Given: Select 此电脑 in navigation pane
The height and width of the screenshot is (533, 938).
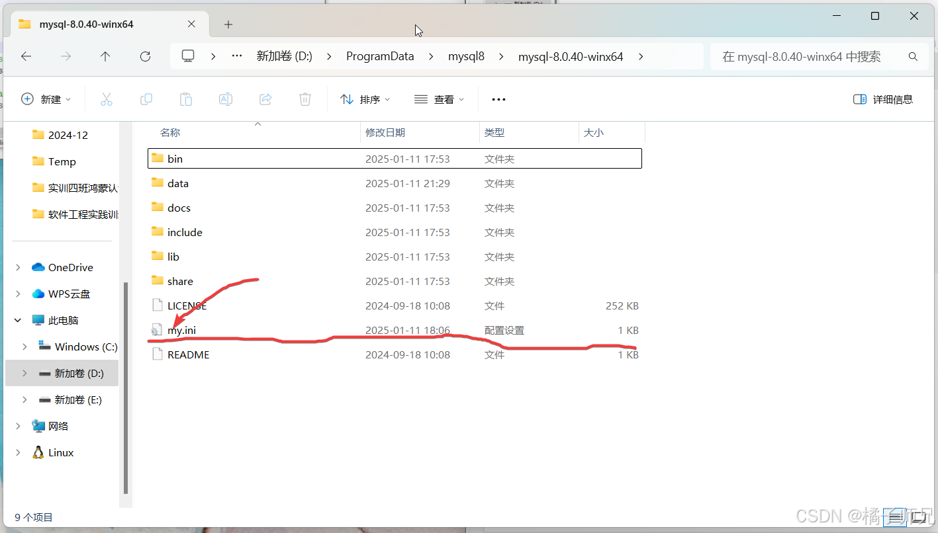Looking at the screenshot, I should pos(62,320).
